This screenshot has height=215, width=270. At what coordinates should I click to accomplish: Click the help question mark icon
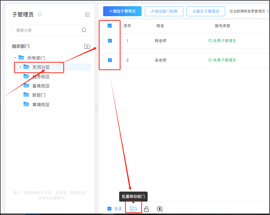[x=40, y=14]
